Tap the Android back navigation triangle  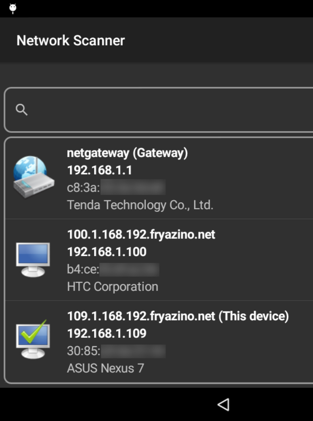click(x=224, y=404)
